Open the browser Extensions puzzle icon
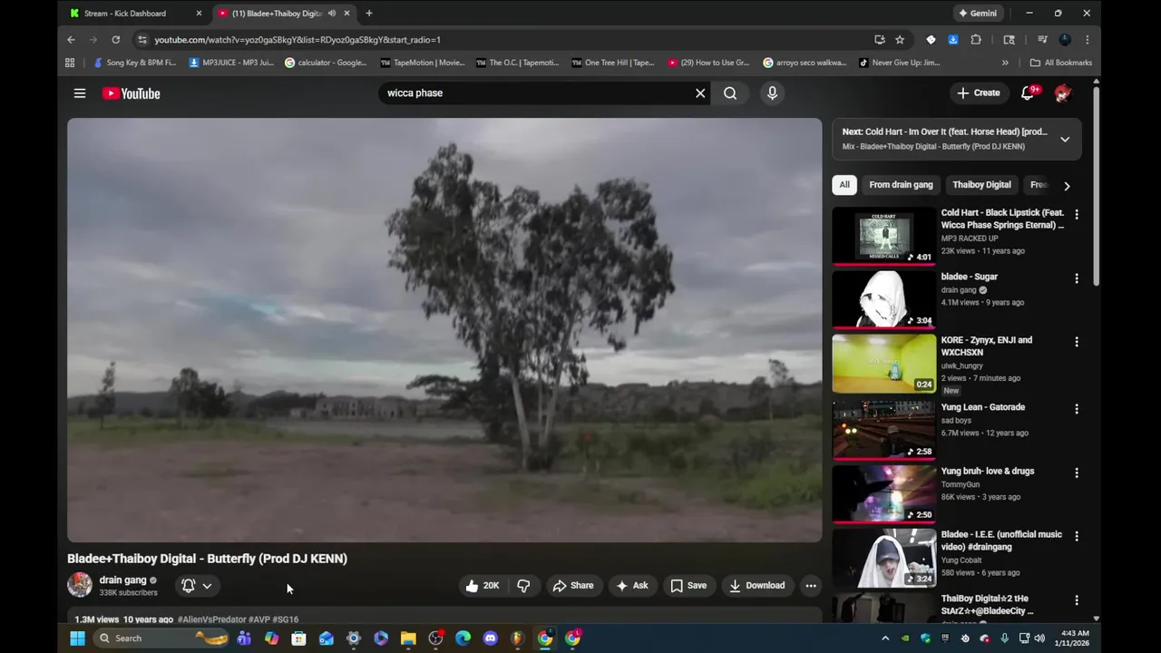 click(x=976, y=40)
